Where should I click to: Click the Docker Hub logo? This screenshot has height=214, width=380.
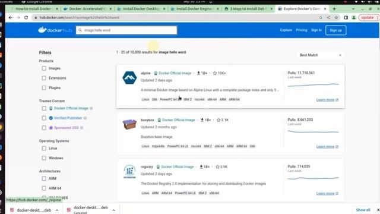(55, 30)
